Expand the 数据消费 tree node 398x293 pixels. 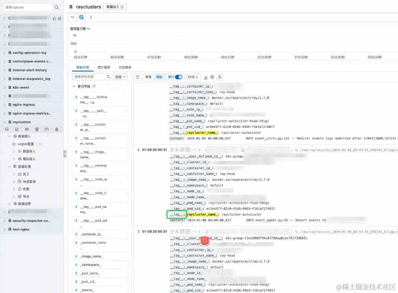pyautogui.click(x=9, y=204)
